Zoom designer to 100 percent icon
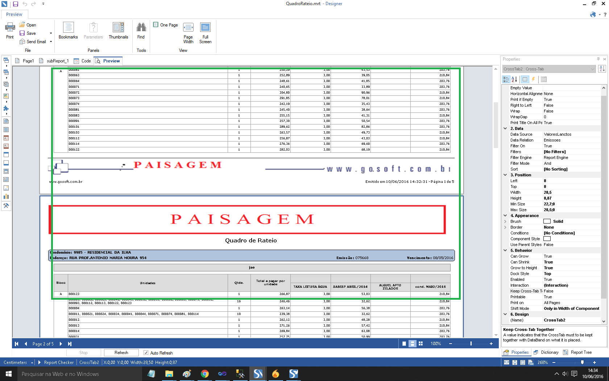 (531, 362)
